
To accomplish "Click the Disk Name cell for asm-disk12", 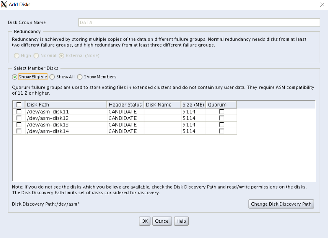I will pyautogui.click(x=163, y=118).
